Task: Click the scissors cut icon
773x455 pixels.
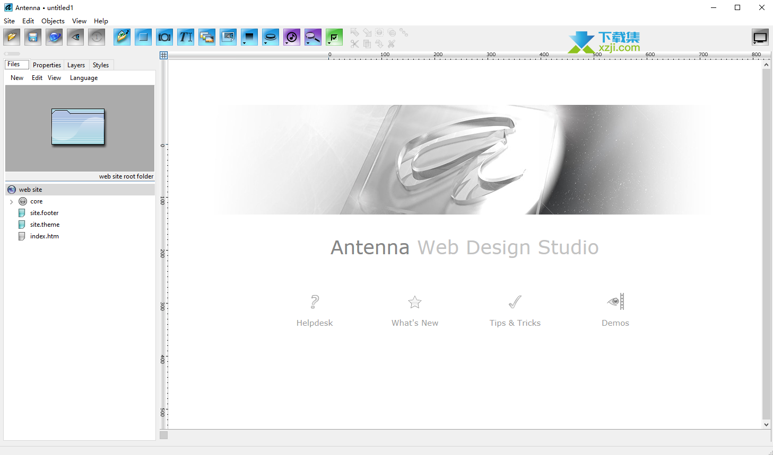Action: click(x=354, y=44)
